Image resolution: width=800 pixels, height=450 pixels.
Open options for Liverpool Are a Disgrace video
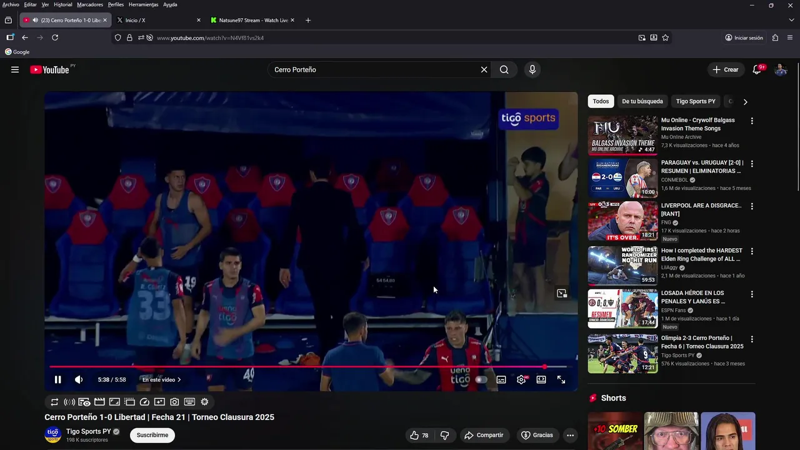[x=752, y=206]
